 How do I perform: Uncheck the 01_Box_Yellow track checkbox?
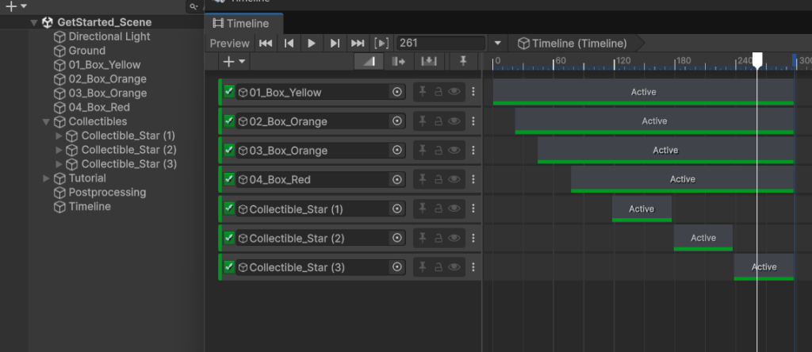tap(229, 92)
